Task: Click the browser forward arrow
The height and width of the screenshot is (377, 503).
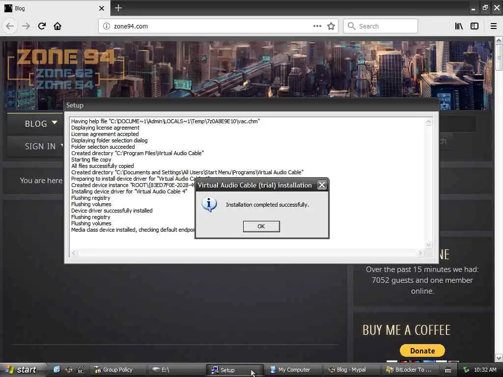Action: point(26,26)
